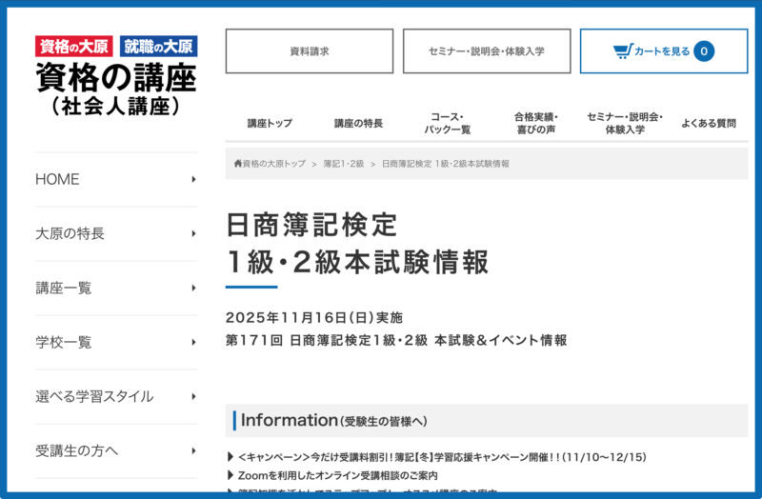Open 選べる学習スタイル in the sidebar
762x499 pixels.
(116, 397)
